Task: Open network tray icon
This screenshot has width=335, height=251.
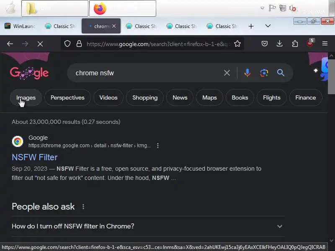Action: 283,8
